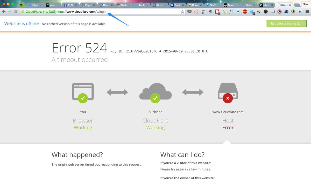311x179 pixels.
Task: Click the www.cloudflare.com host label
Action: [x=228, y=112]
